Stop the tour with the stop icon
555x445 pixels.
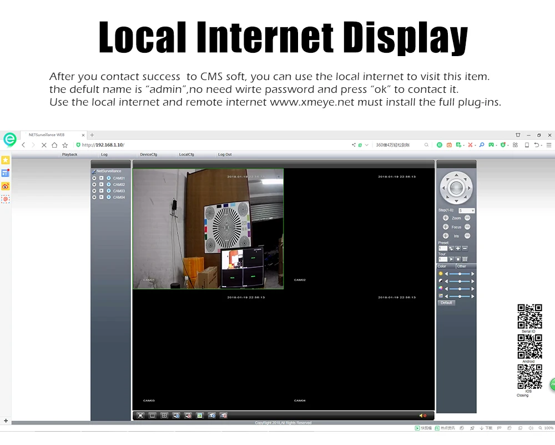458,259
